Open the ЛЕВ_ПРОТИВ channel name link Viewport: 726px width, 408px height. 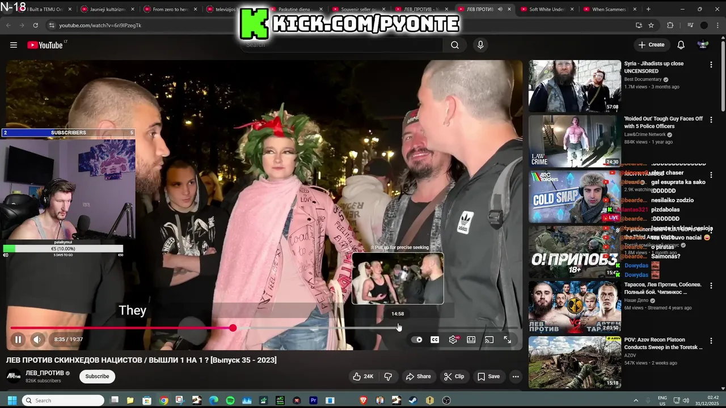(x=45, y=373)
